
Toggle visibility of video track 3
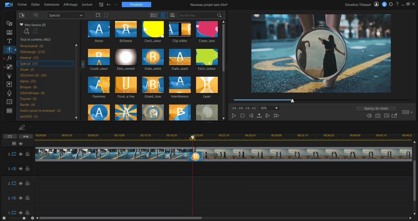(21, 154)
